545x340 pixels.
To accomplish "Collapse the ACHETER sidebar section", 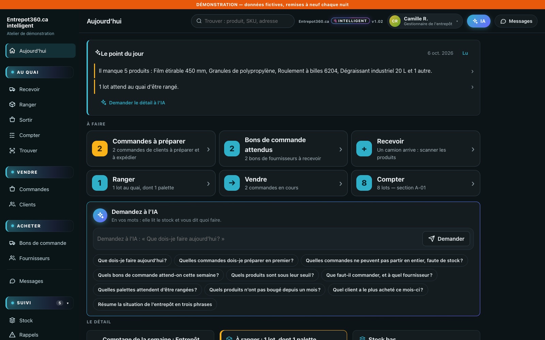I will pyautogui.click(x=40, y=226).
